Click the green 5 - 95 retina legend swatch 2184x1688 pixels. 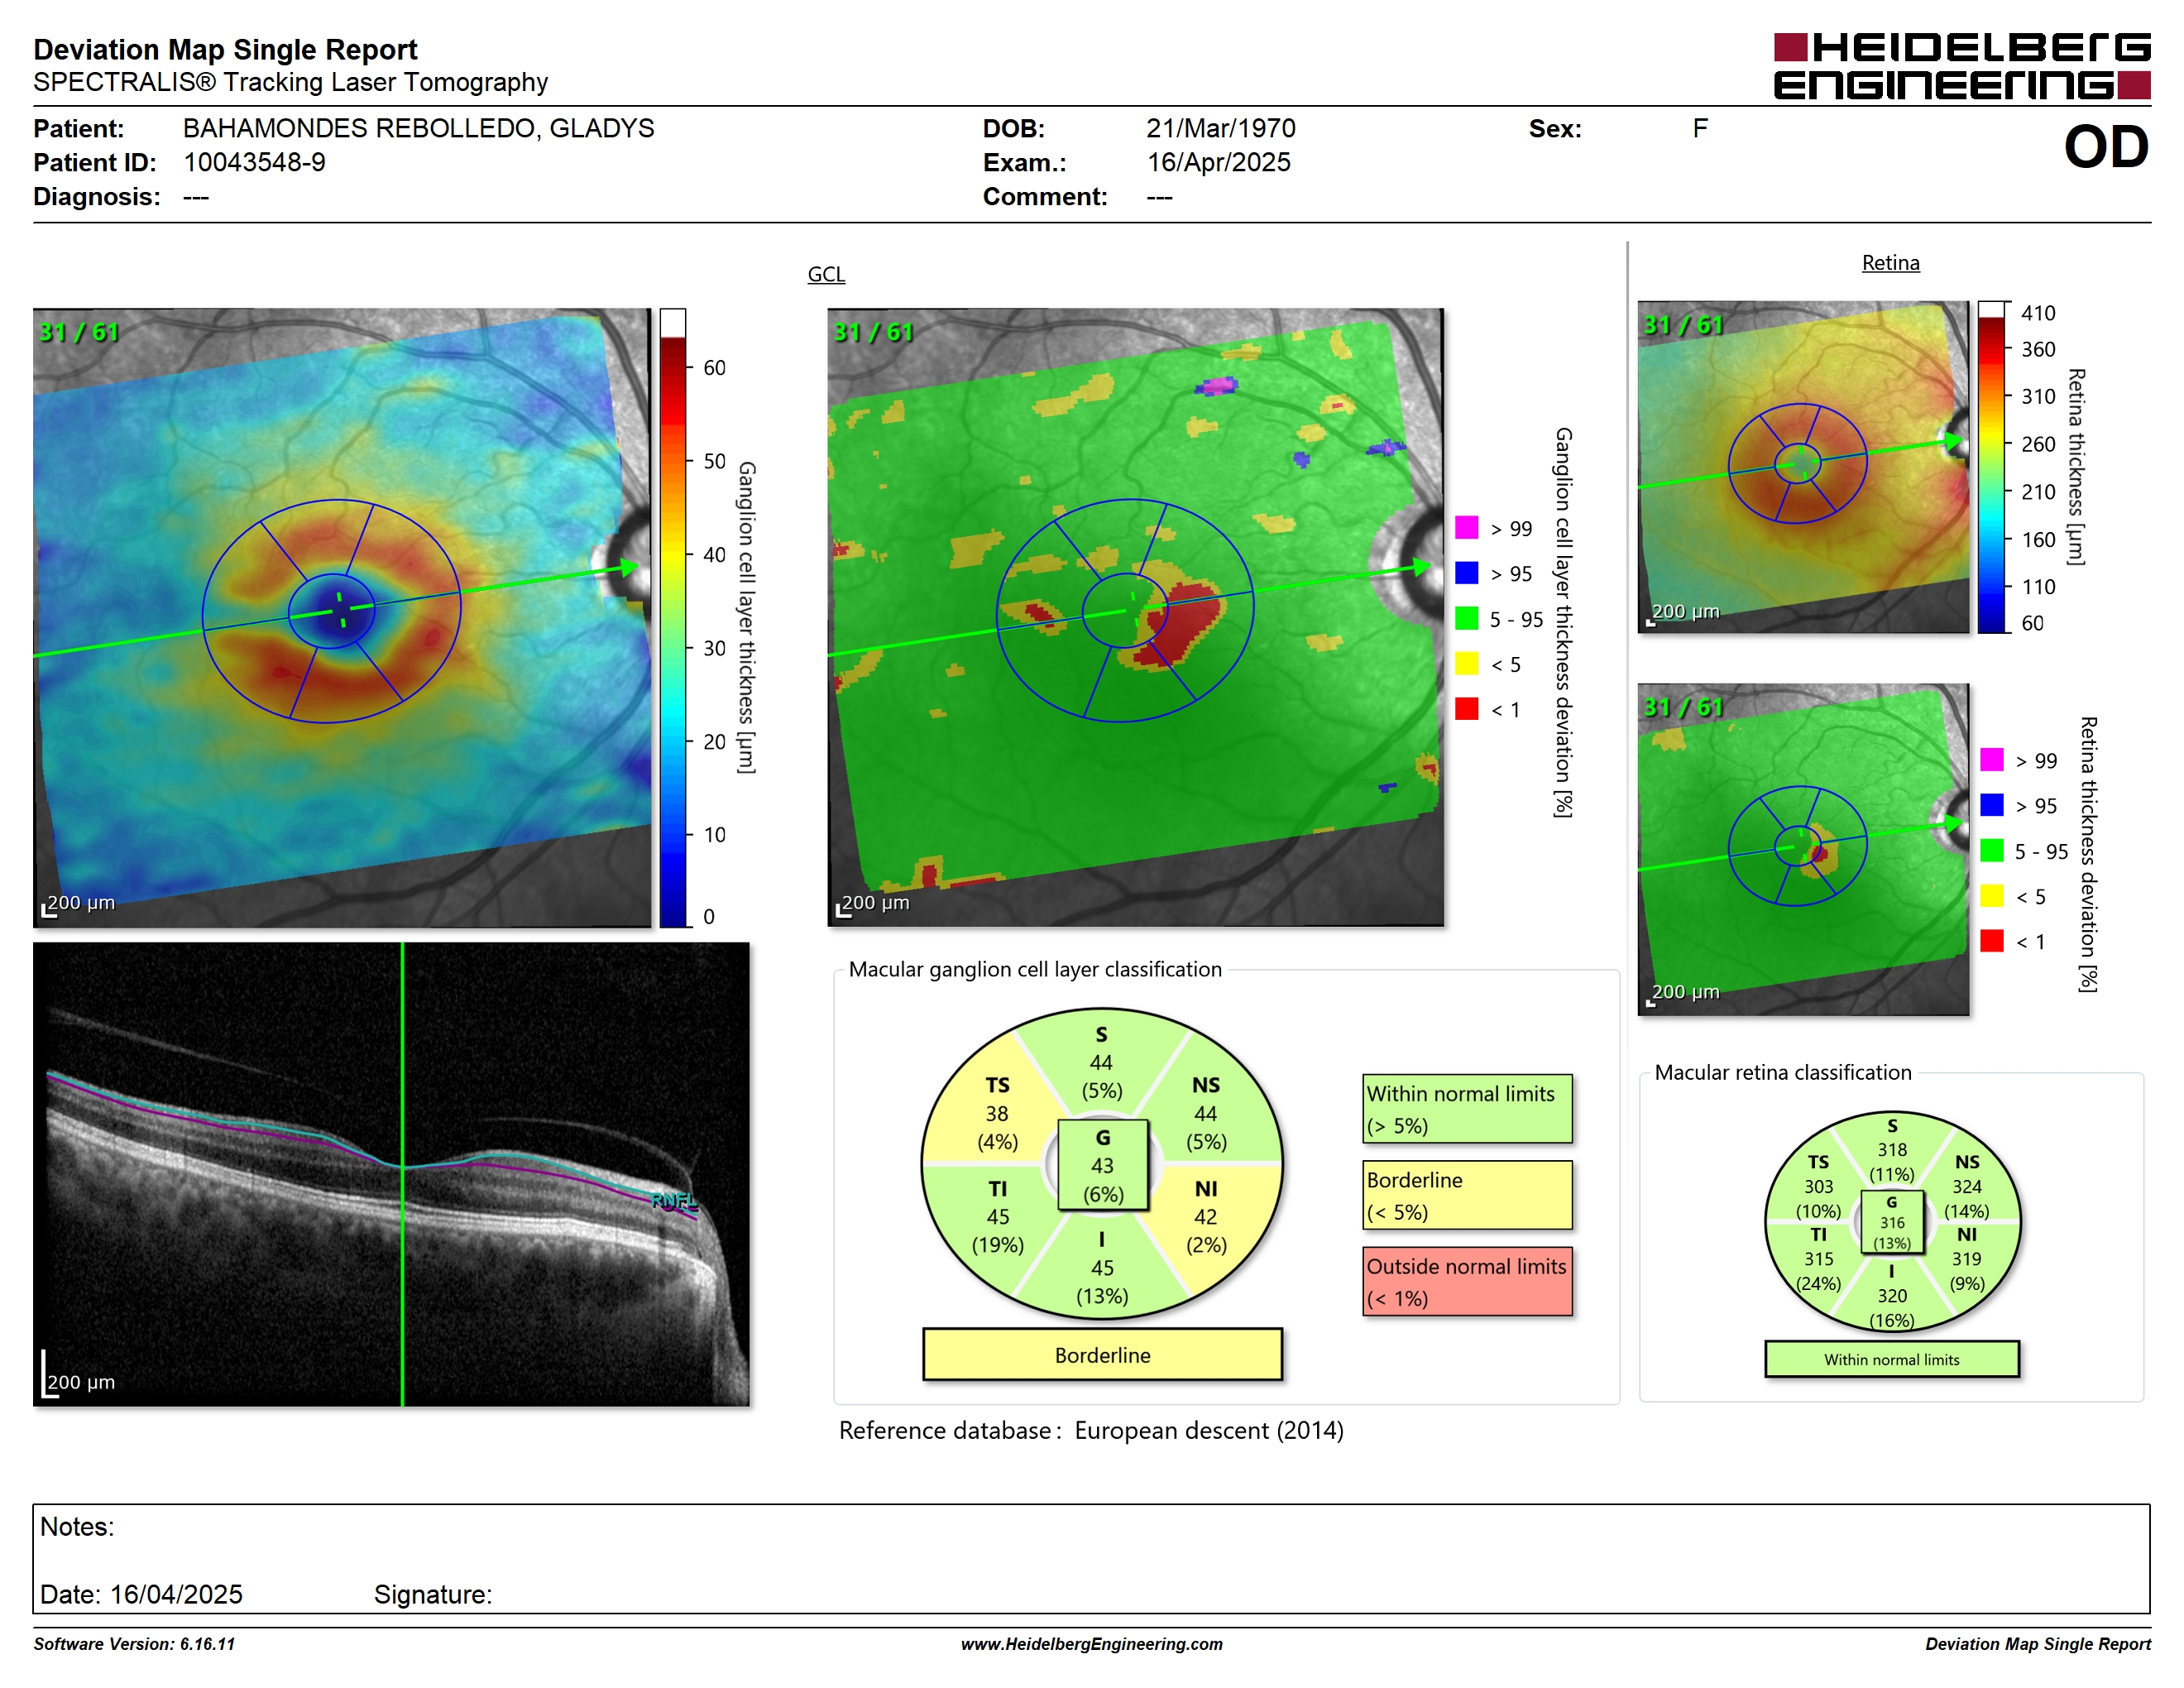[1991, 850]
